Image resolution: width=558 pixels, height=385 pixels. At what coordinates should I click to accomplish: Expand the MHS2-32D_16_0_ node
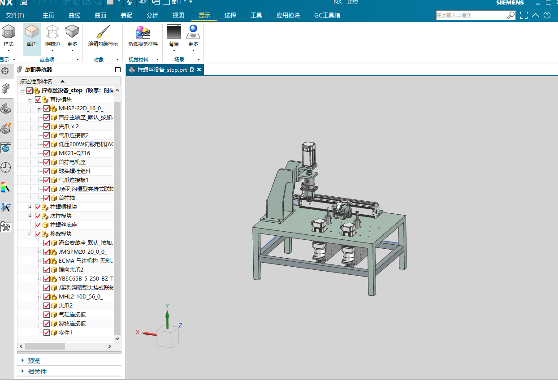(x=39, y=108)
